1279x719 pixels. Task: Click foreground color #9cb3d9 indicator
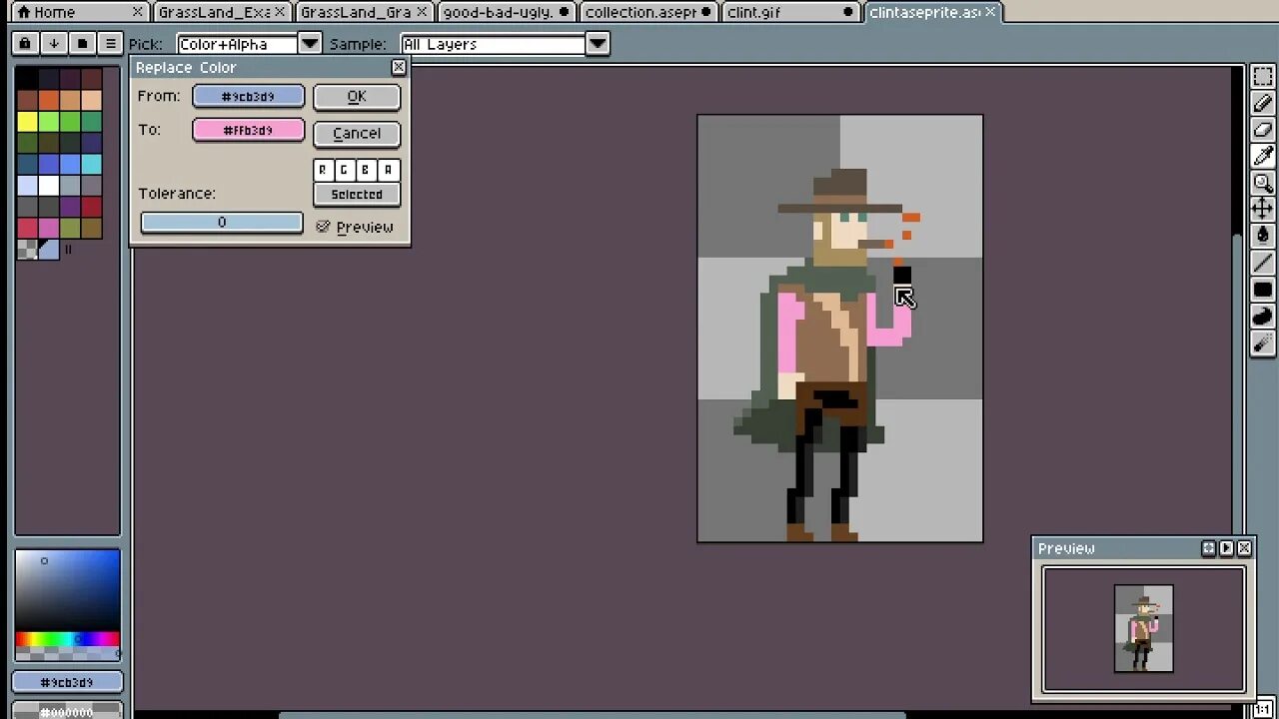[x=67, y=682]
